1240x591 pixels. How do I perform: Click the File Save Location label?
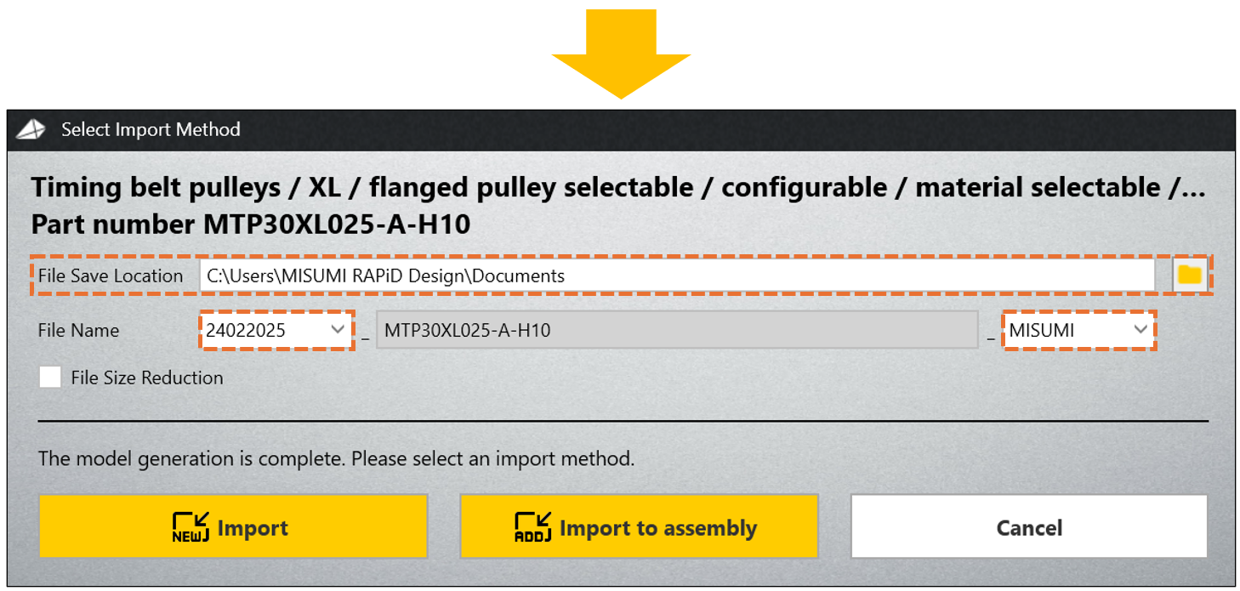tap(111, 276)
